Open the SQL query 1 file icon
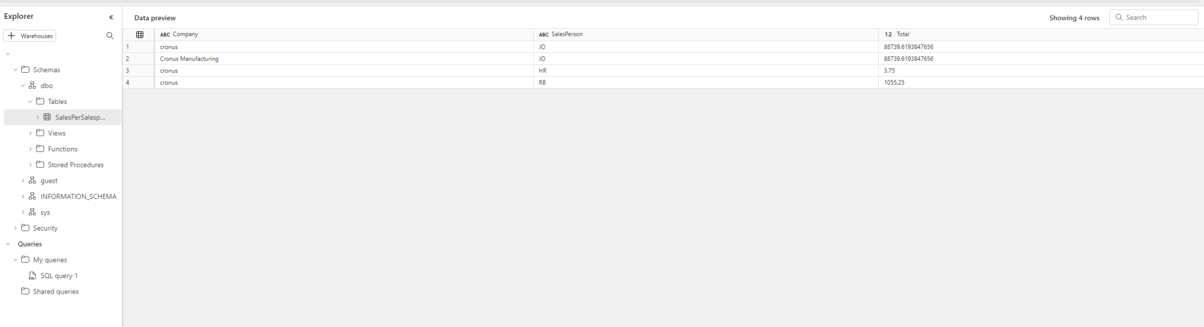1204x327 pixels. (32, 276)
